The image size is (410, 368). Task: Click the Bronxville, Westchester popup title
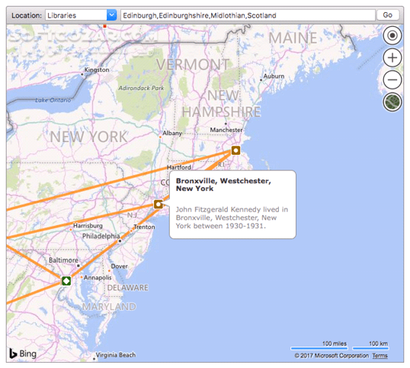point(223,185)
